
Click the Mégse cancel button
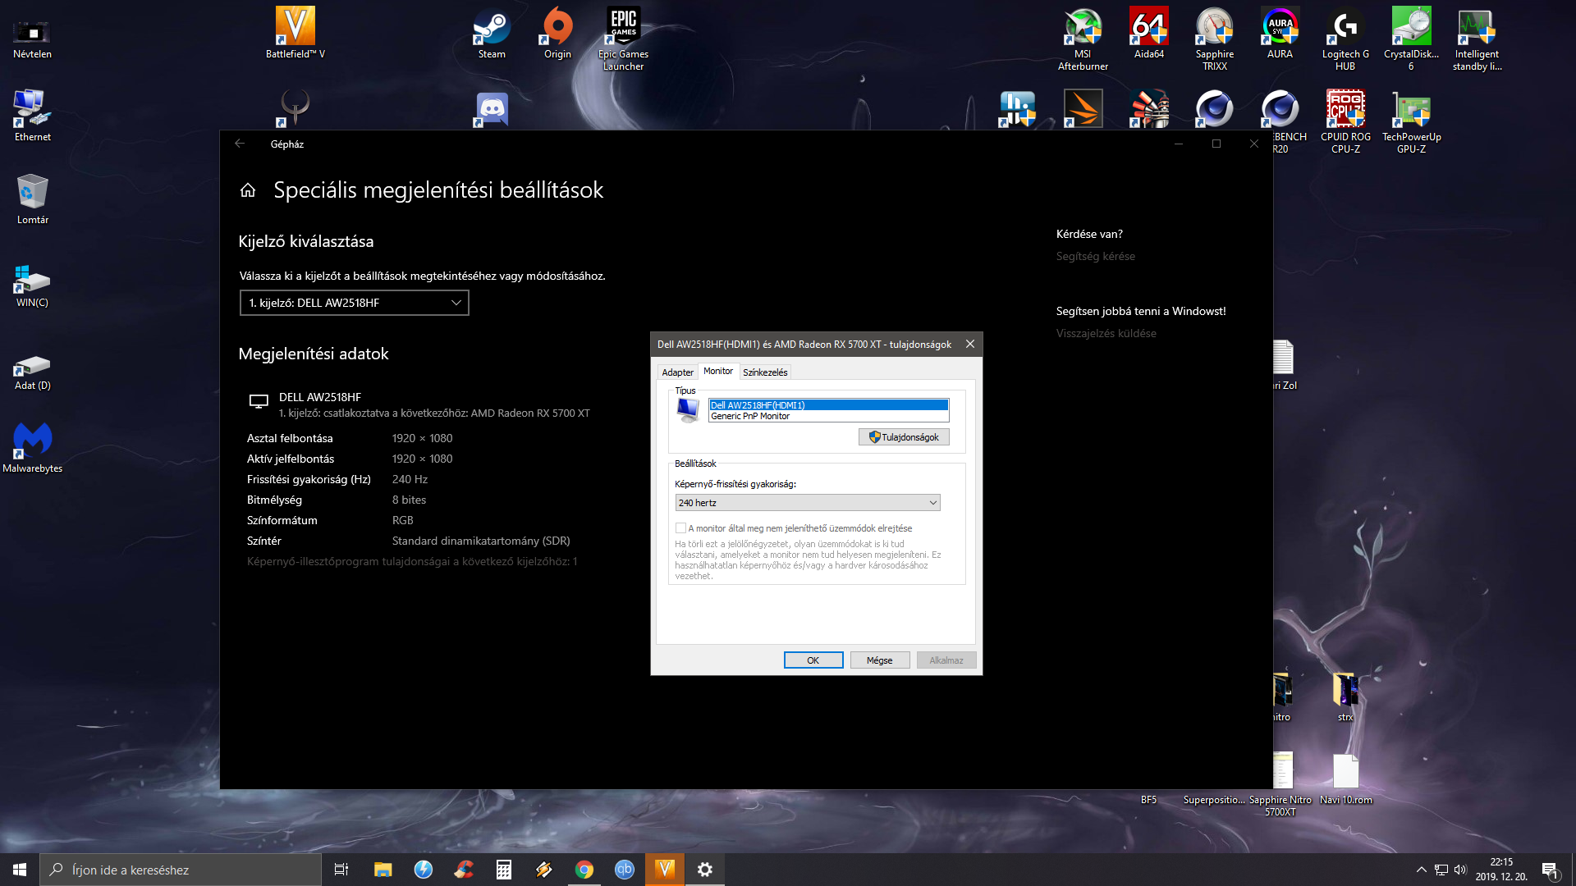point(880,660)
